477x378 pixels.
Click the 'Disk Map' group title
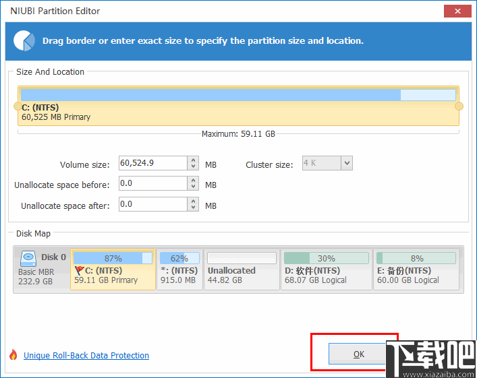[x=33, y=234]
